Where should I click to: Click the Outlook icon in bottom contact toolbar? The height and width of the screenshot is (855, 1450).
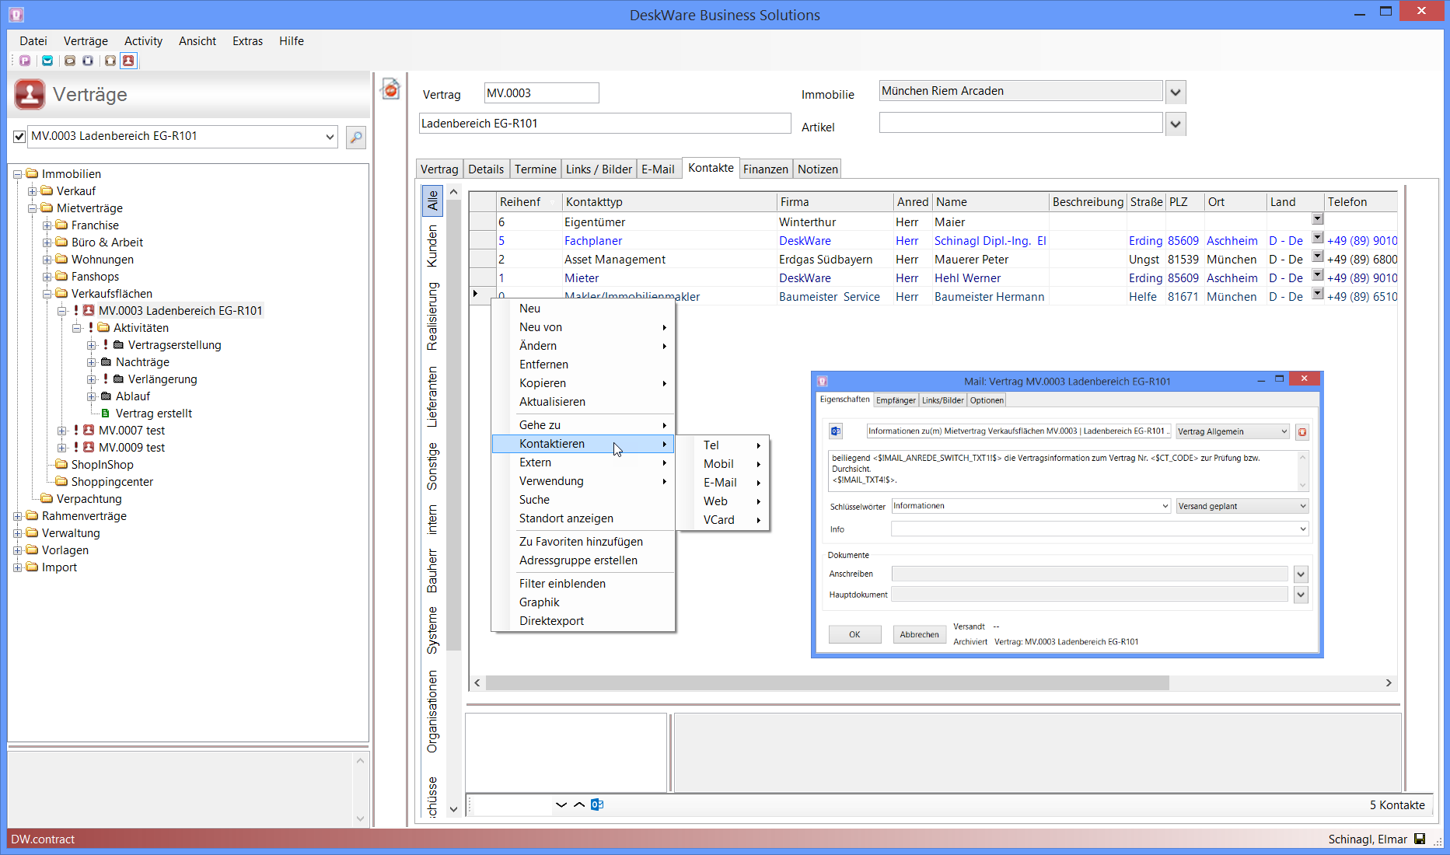click(597, 804)
